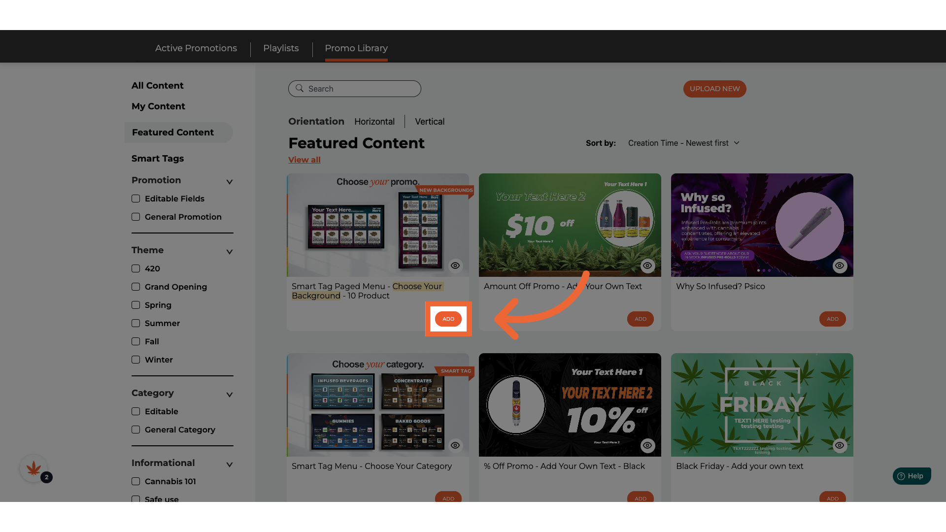
Task: Collapse the Theme filter section
Action: [x=229, y=252]
